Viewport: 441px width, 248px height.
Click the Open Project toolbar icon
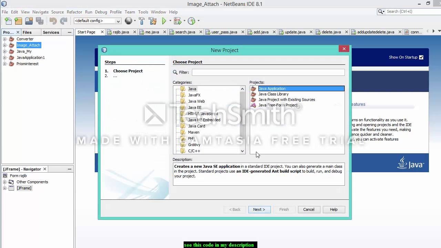[29, 21]
